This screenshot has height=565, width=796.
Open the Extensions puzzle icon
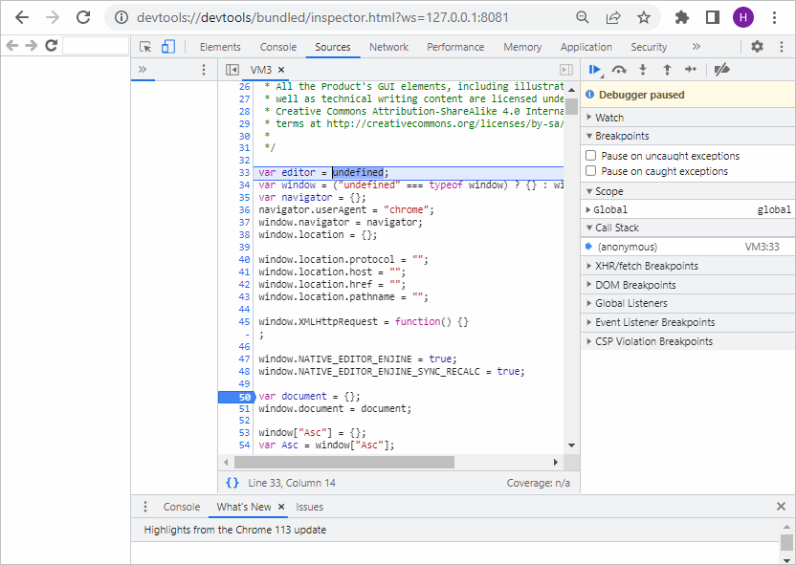682,17
